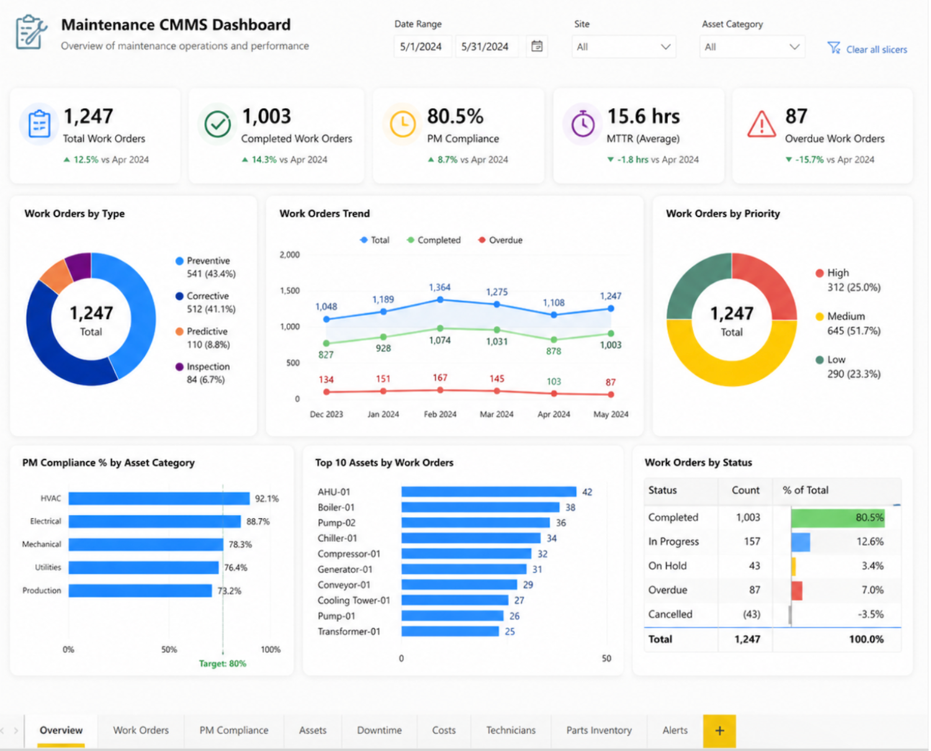
Task: Click the Overdue legend marker in trend chart
Action: [x=482, y=240]
